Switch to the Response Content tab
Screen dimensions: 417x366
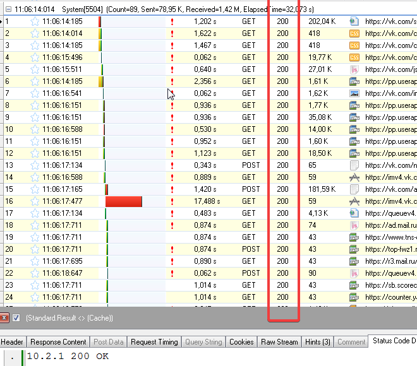pyautogui.click(x=58, y=342)
